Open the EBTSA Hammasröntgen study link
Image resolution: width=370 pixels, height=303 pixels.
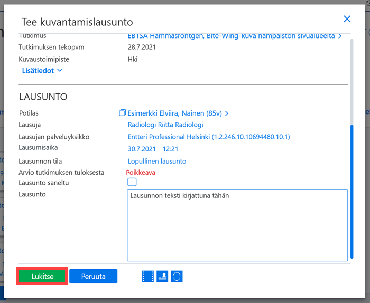point(231,36)
